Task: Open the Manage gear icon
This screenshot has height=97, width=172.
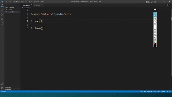Action: tap(2, 88)
